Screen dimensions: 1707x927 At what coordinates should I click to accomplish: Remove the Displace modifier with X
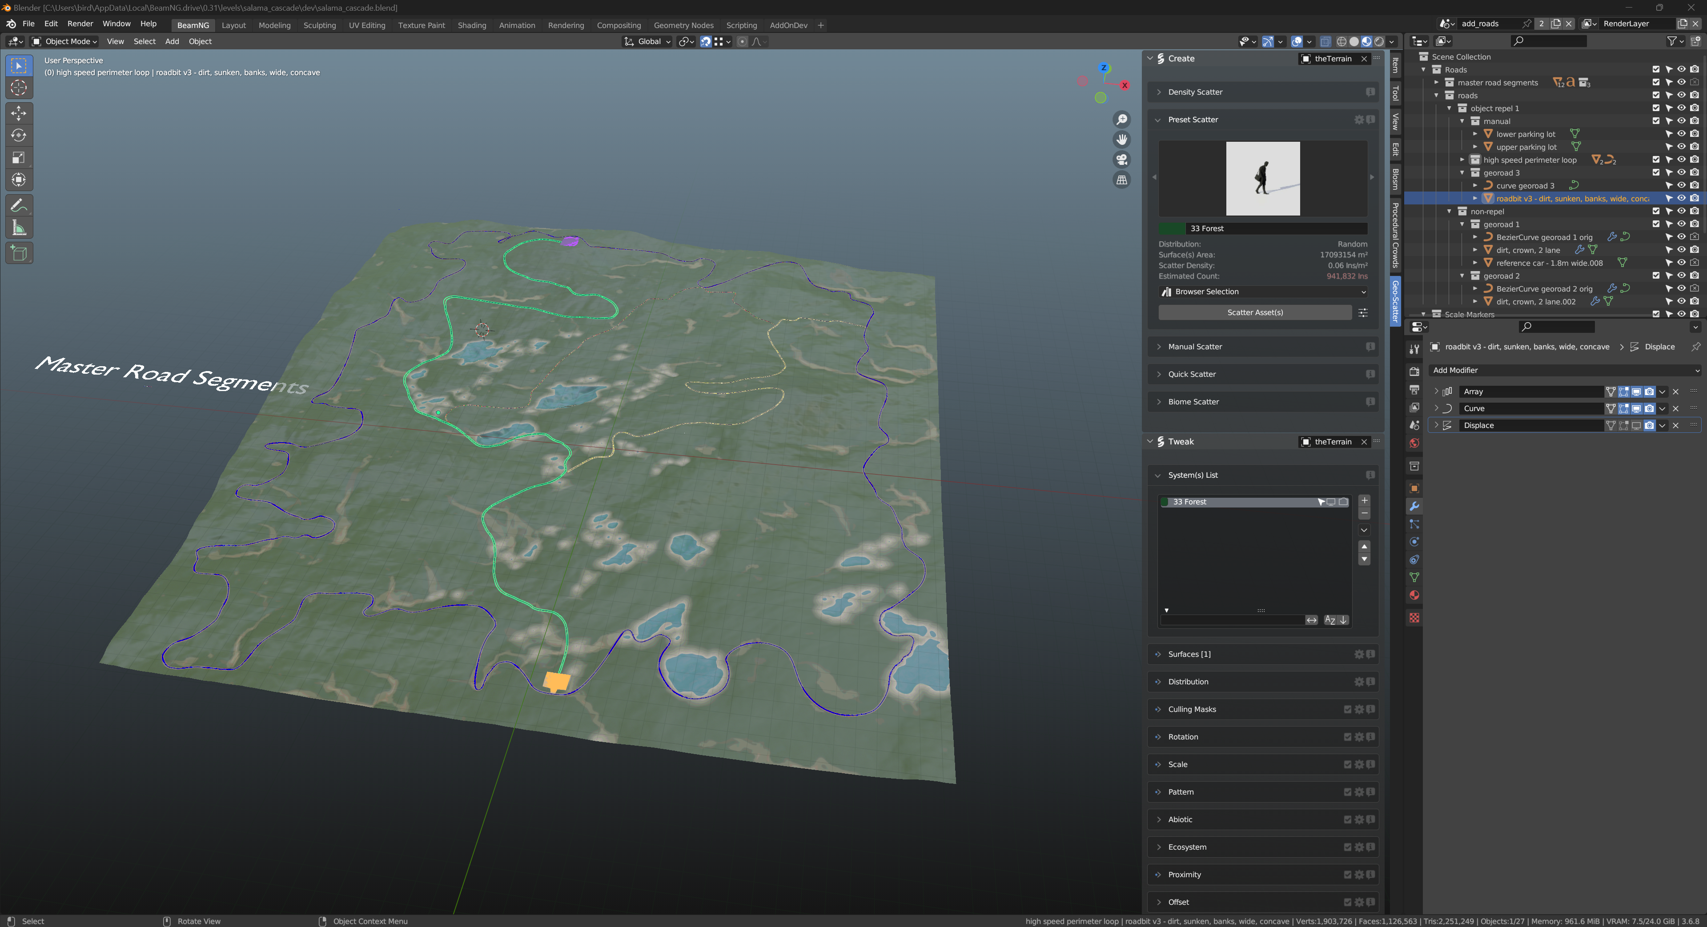click(1676, 426)
